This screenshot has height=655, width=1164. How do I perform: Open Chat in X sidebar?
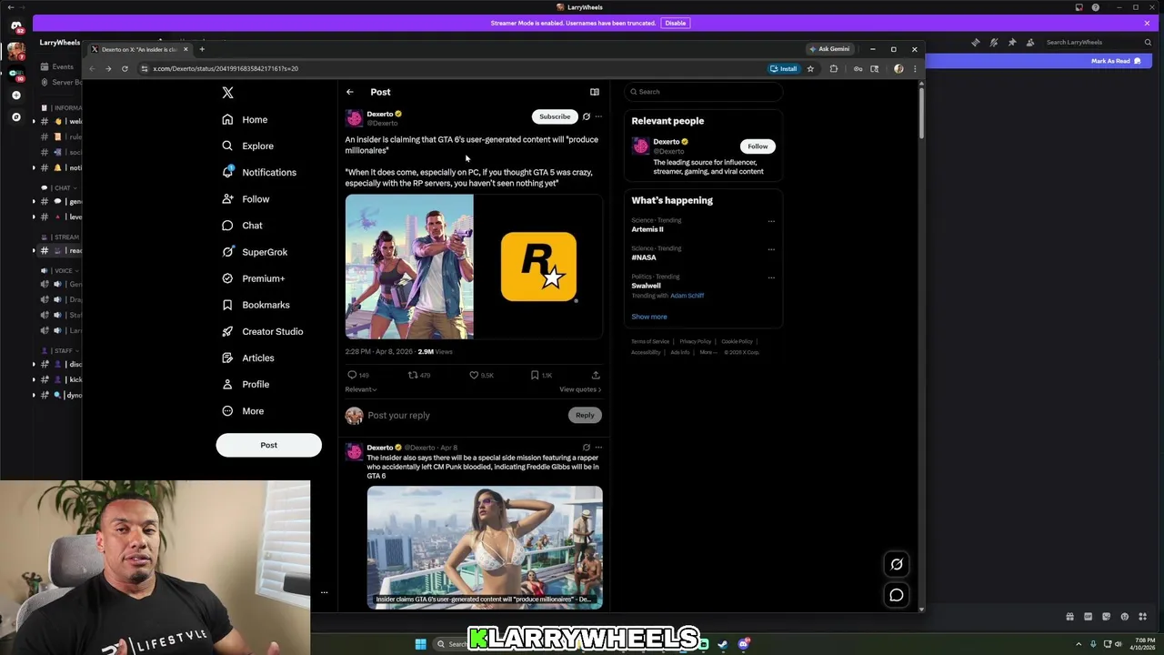click(x=242, y=226)
